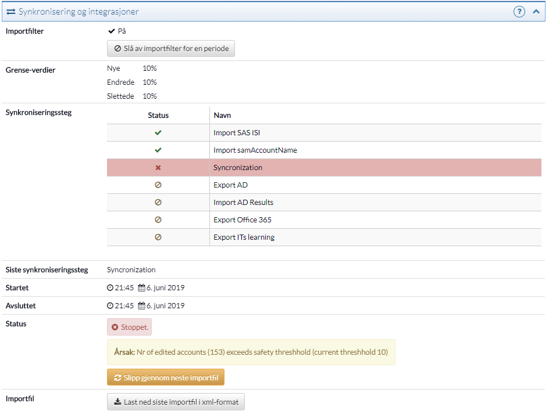Click the 'Stoppet.' status badge
The height and width of the screenshot is (418, 549).
[129, 327]
